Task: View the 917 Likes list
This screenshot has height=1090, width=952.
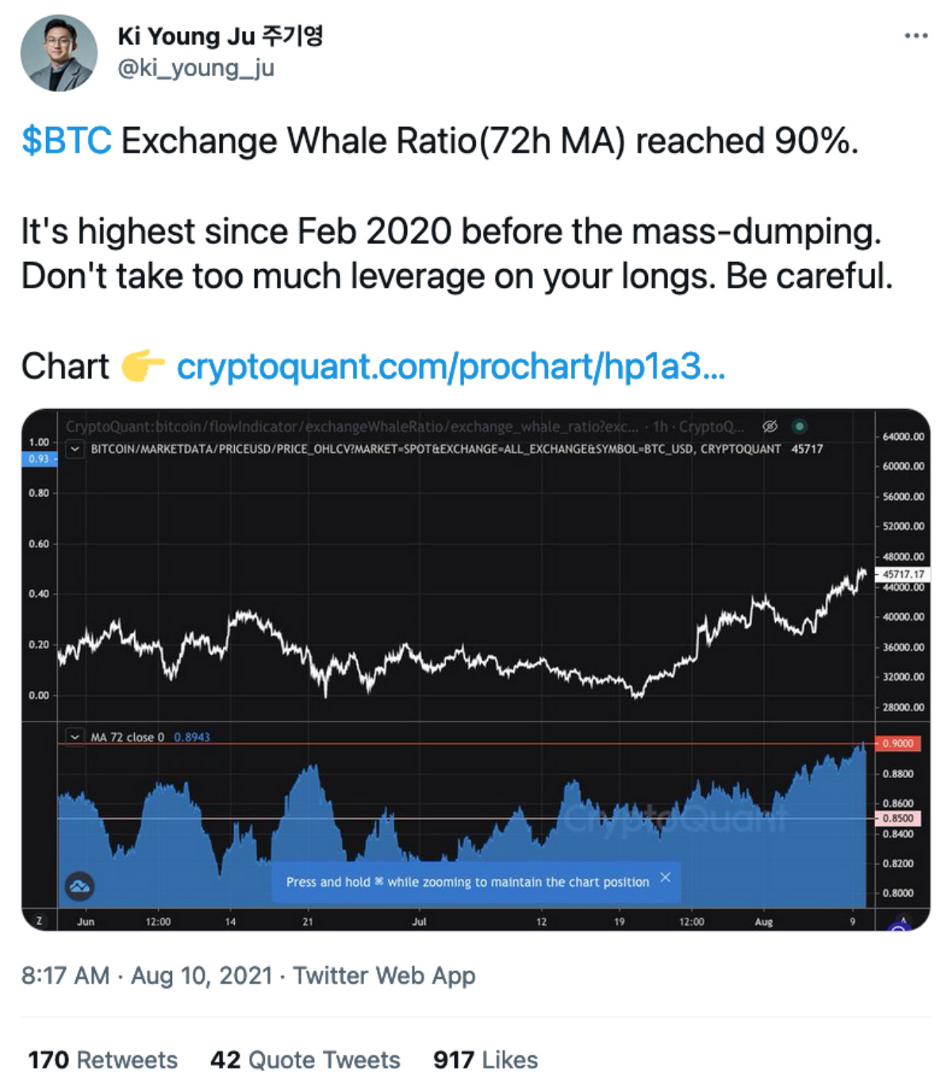Action: pos(485,1060)
